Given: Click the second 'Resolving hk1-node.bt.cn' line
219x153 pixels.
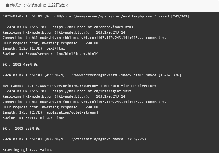Looking at the screenshot, I should pos(64,96).
